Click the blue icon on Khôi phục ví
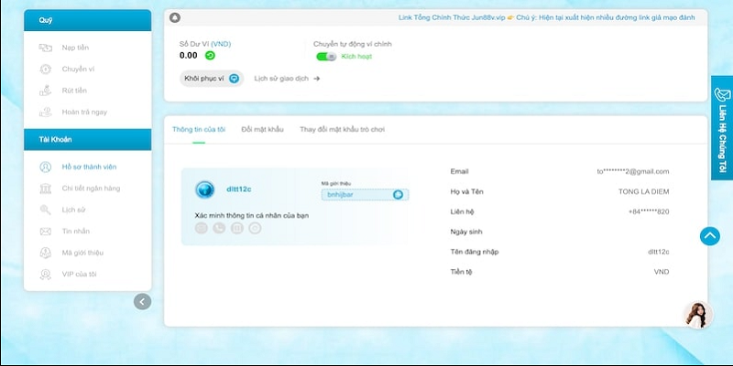This screenshot has height=366, width=733. [x=234, y=79]
